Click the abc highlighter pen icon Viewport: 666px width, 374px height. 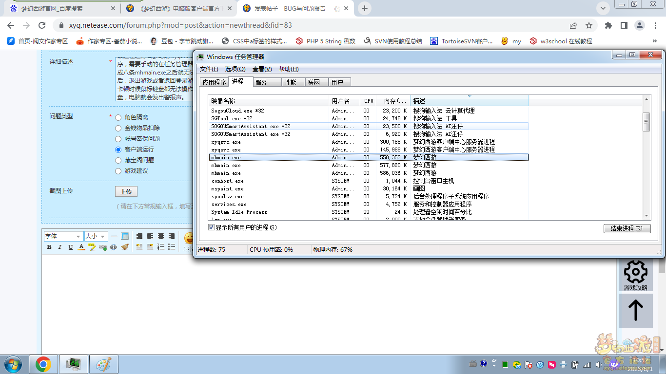click(92, 247)
